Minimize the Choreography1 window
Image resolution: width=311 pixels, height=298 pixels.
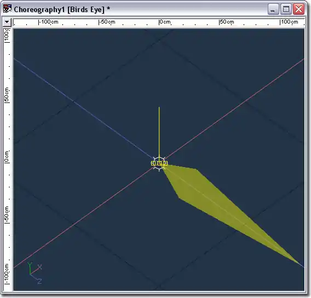[x=273, y=9]
